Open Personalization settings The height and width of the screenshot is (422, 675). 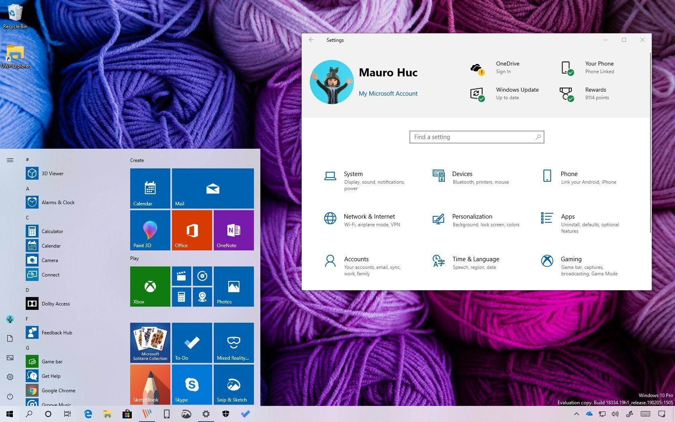pyautogui.click(x=476, y=220)
